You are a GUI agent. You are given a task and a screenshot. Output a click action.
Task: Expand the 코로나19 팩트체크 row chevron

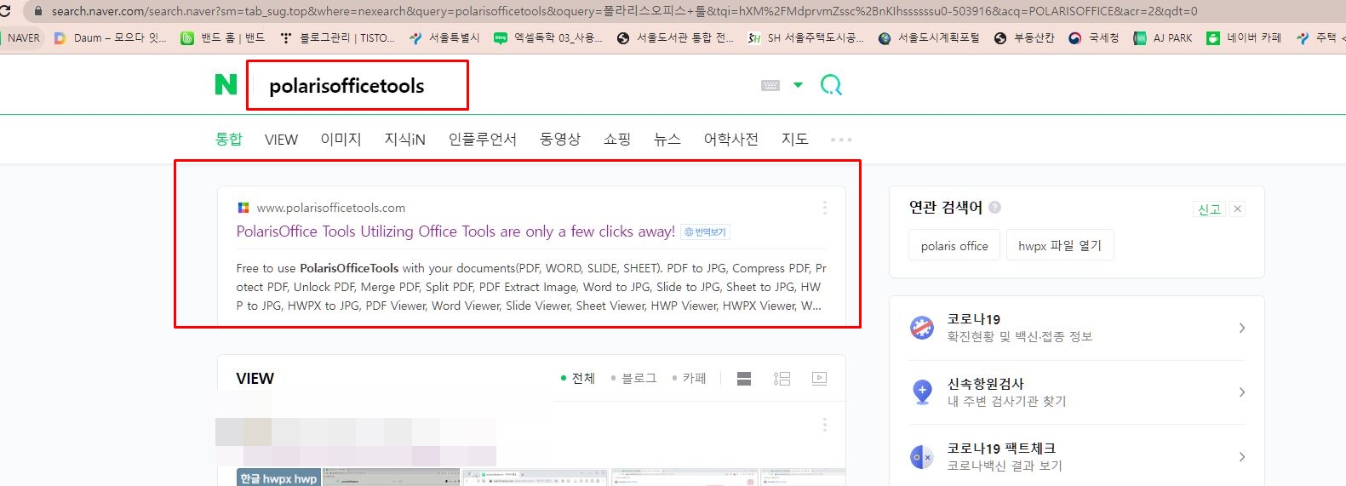tap(1242, 457)
